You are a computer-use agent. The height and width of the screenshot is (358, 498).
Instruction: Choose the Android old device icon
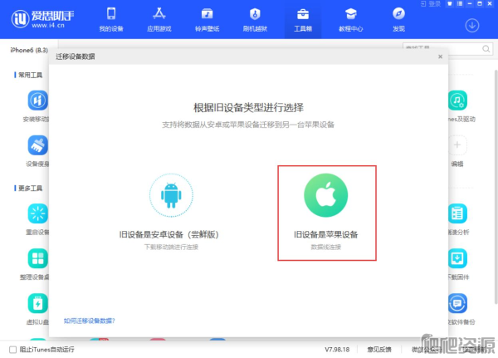171,195
